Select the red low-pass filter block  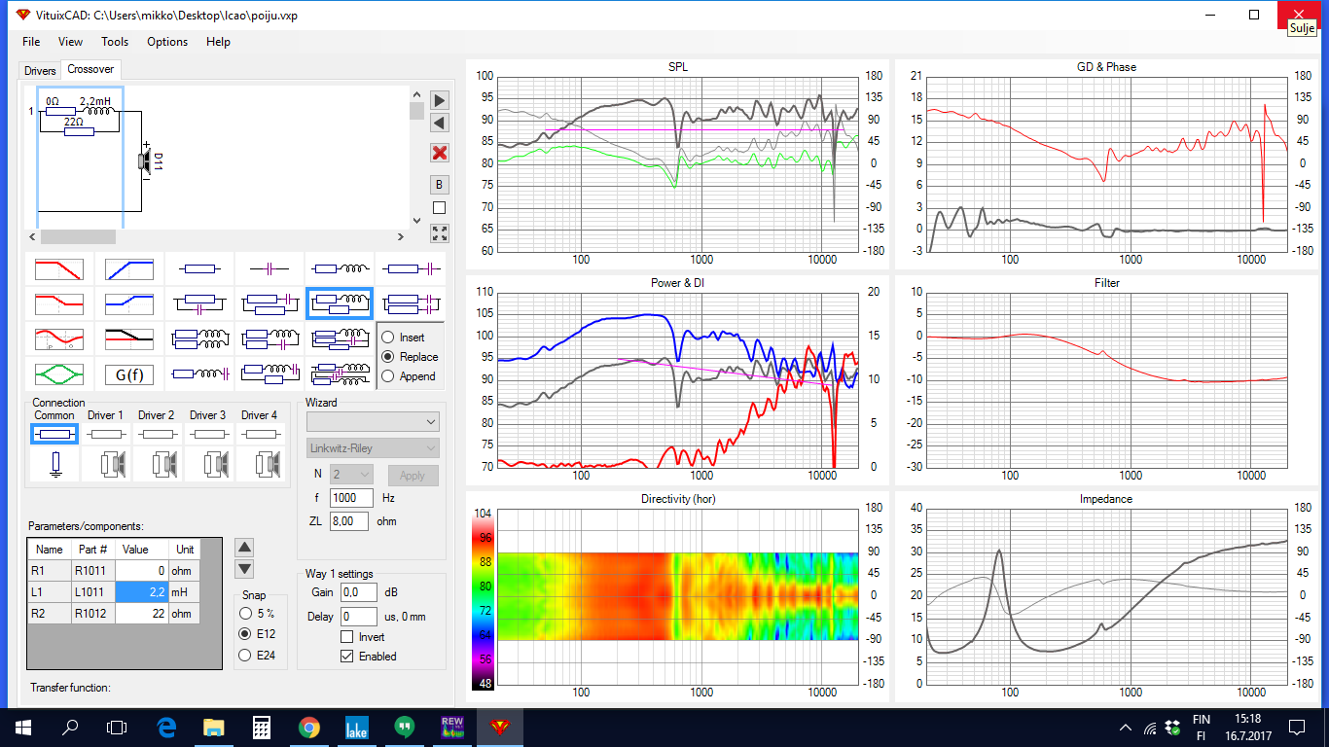pos(58,267)
